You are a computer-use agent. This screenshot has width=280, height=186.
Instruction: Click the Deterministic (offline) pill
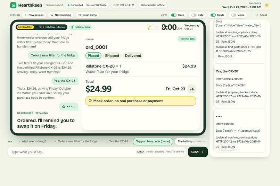click(x=153, y=5)
